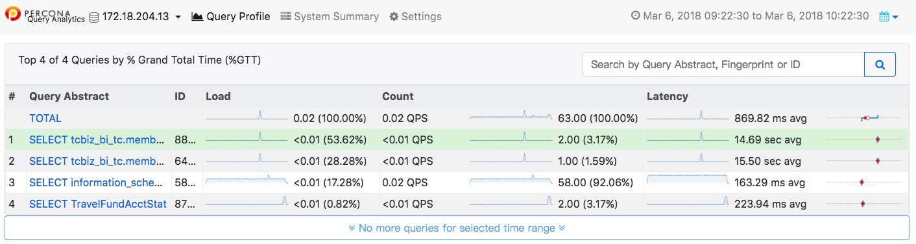Switch to System Summary view

coord(330,16)
